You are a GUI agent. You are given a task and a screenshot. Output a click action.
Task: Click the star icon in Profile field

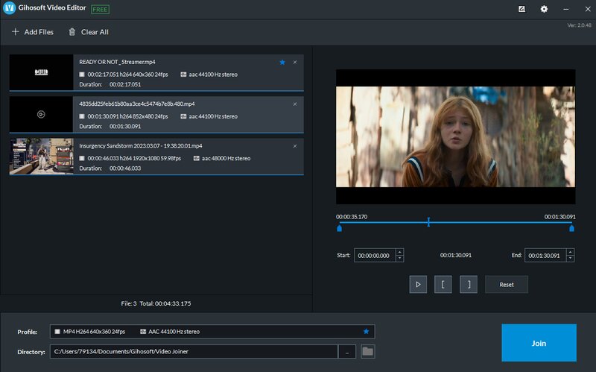click(x=366, y=332)
